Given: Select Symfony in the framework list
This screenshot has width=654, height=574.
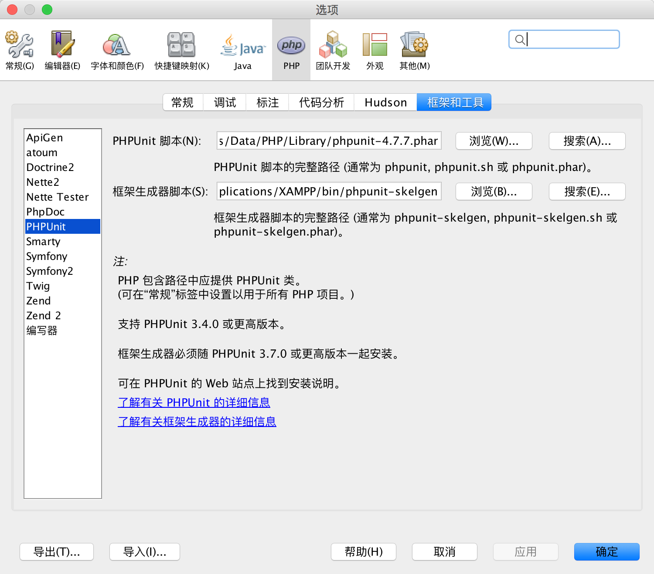Looking at the screenshot, I should point(63,256).
